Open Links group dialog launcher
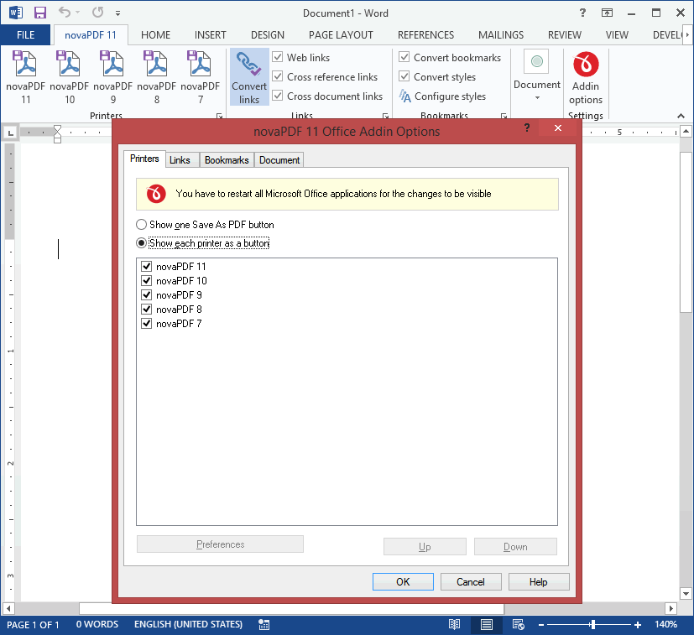 point(385,116)
